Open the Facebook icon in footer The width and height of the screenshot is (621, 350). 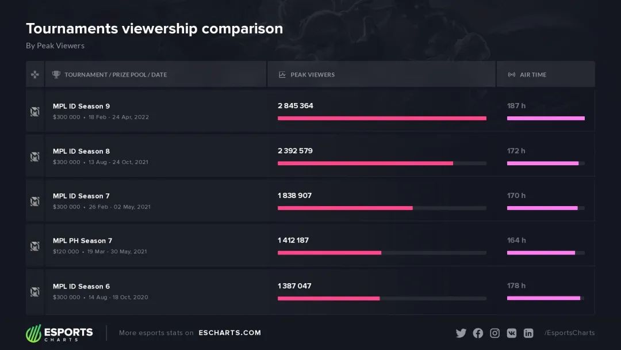(x=478, y=333)
